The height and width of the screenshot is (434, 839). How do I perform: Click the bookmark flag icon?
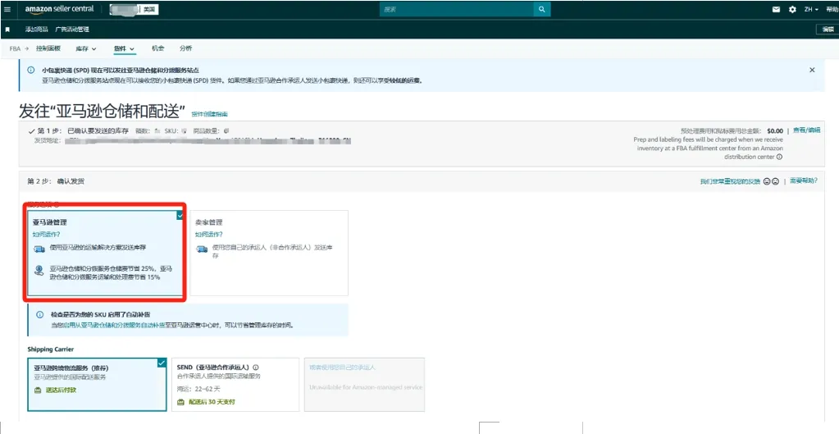click(7, 30)
